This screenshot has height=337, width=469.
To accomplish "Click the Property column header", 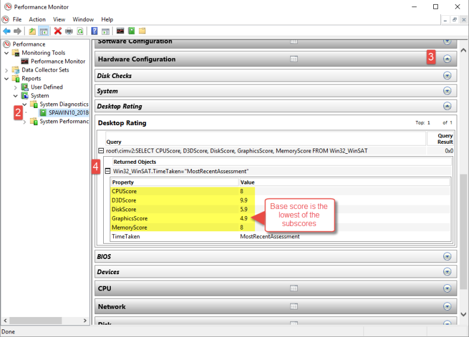I will pyautogui.click(x=175, y=182).
